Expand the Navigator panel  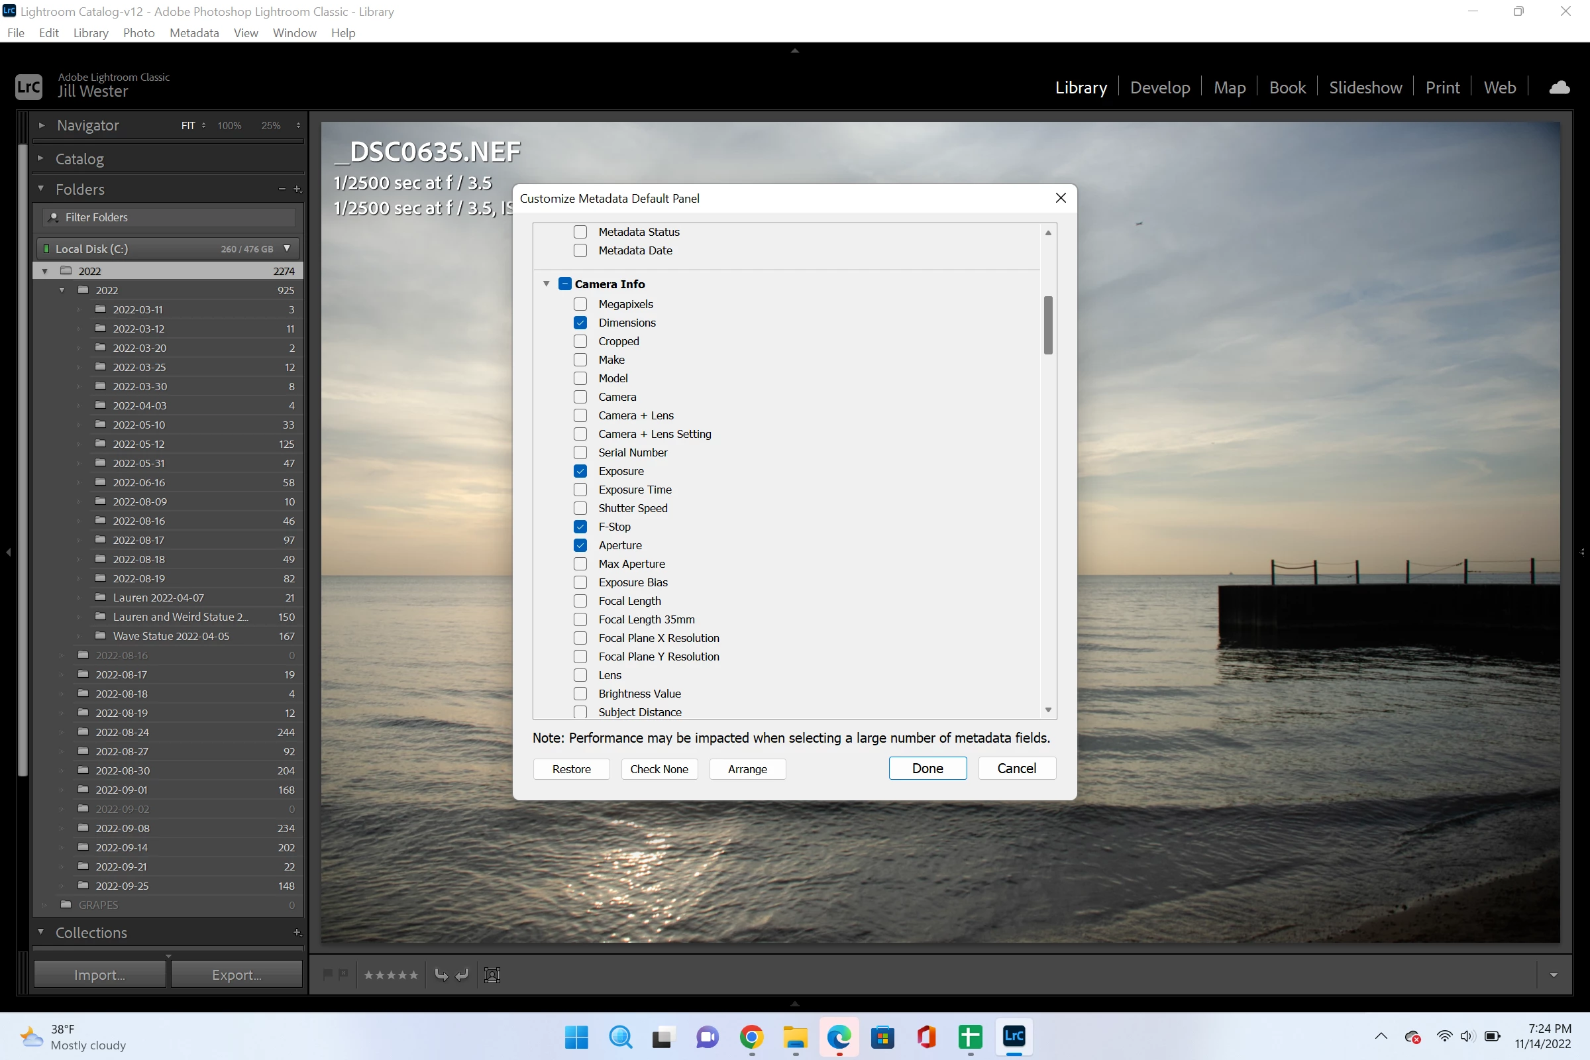pyautogui.click(x=42, y=125)
